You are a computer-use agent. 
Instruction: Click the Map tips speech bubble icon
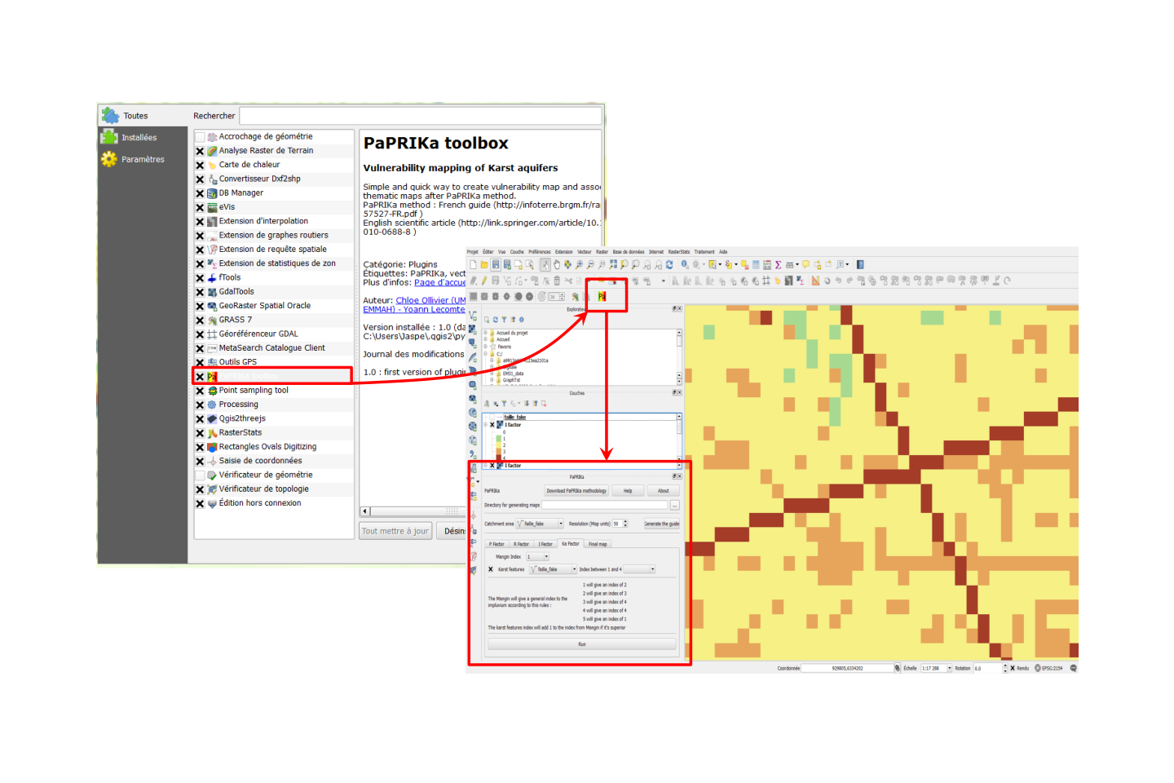click(805, 264)
